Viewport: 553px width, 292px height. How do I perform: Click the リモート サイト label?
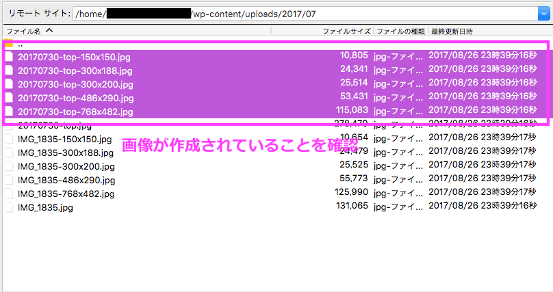point(39,14)
